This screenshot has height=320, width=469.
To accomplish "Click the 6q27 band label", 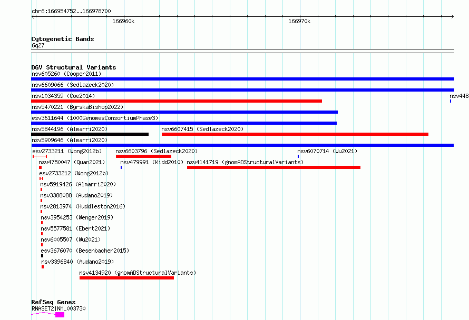I will pyautogui.click(x=38, y=45).
